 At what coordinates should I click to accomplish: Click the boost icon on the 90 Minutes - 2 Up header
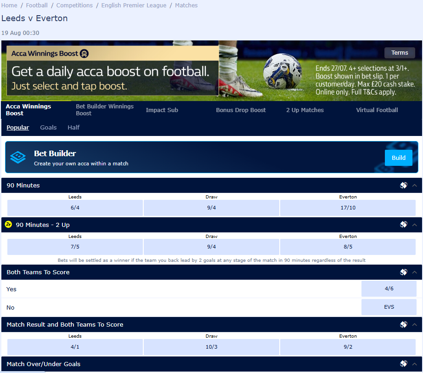point(403,225)
